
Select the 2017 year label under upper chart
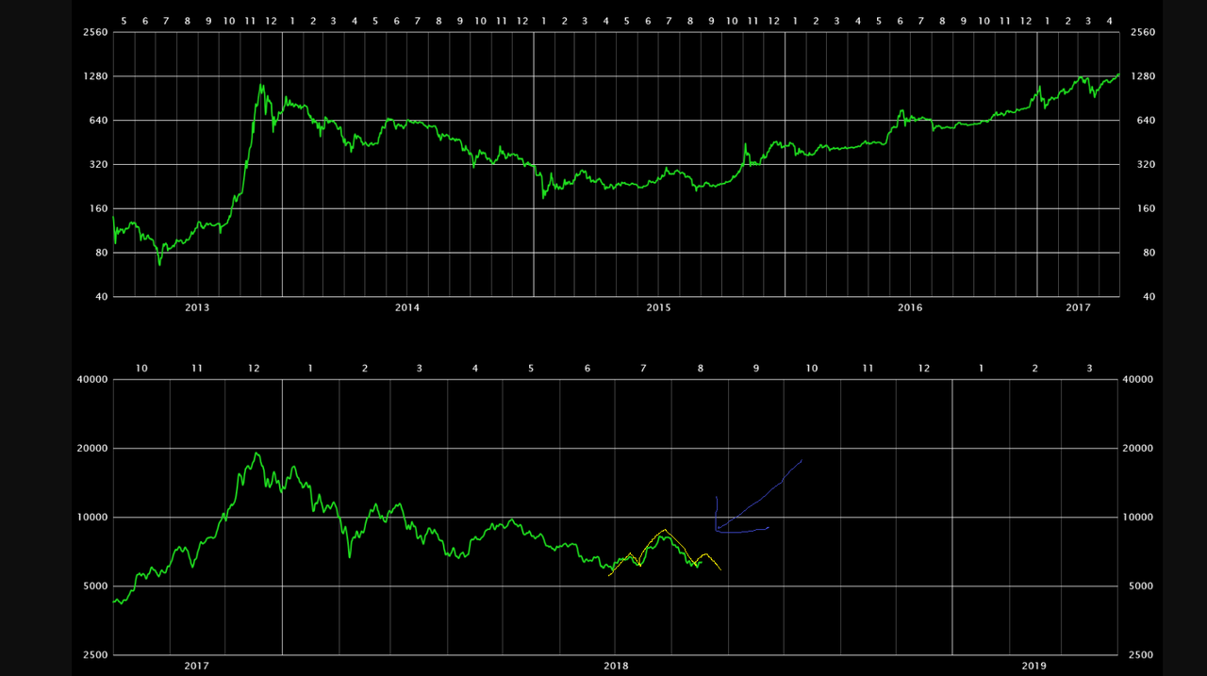1078,307
